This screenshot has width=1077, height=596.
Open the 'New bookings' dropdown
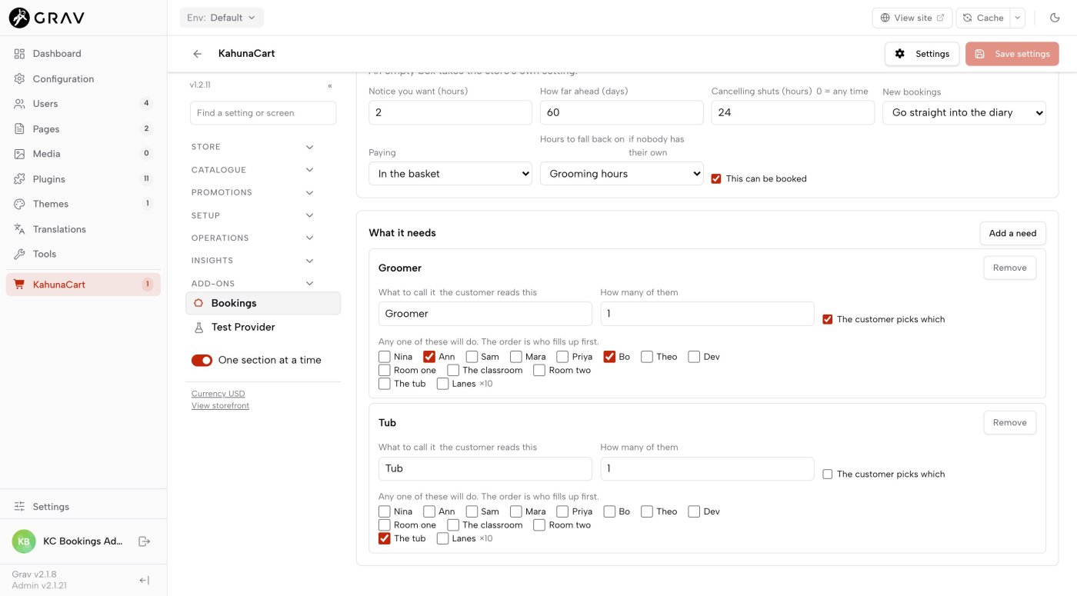pyautogui.click(x=964, y=112)
